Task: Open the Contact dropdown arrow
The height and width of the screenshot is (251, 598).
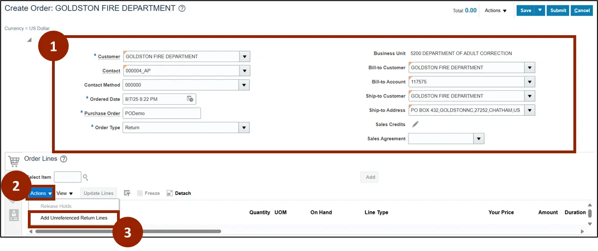Action: [x=245, y=71]
